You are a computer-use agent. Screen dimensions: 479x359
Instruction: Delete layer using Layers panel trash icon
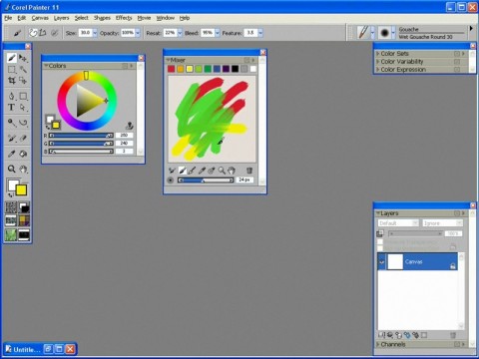click(453, 335)
